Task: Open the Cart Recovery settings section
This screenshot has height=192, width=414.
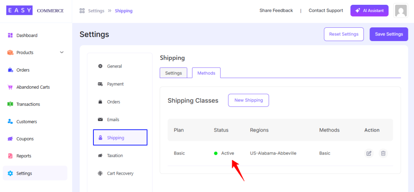Action: (x=120, y=173)
